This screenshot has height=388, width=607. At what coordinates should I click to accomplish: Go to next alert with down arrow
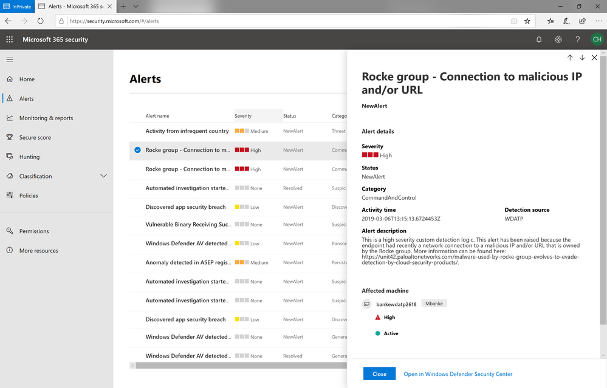coord(582,58)
